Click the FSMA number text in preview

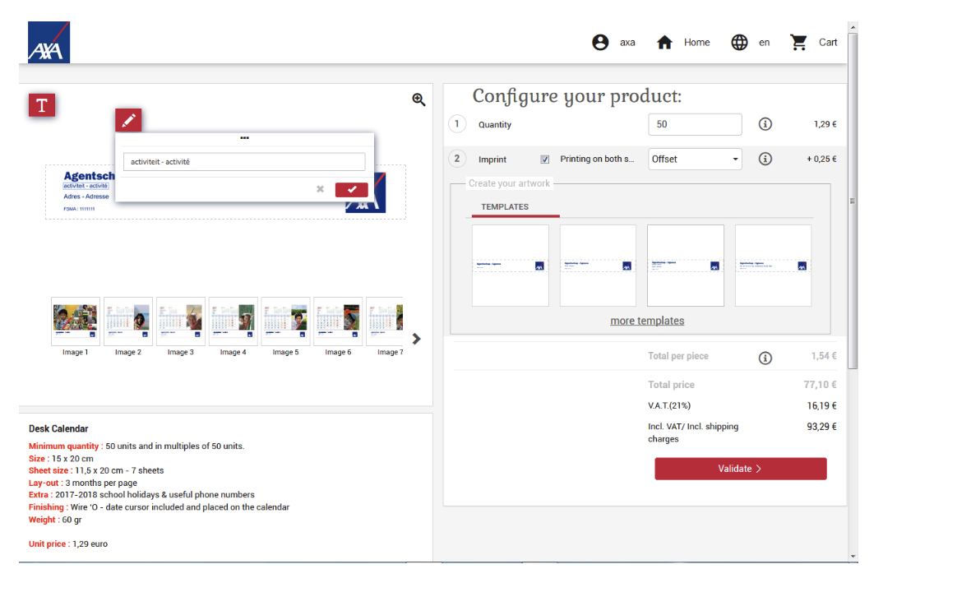pos(80,209)
